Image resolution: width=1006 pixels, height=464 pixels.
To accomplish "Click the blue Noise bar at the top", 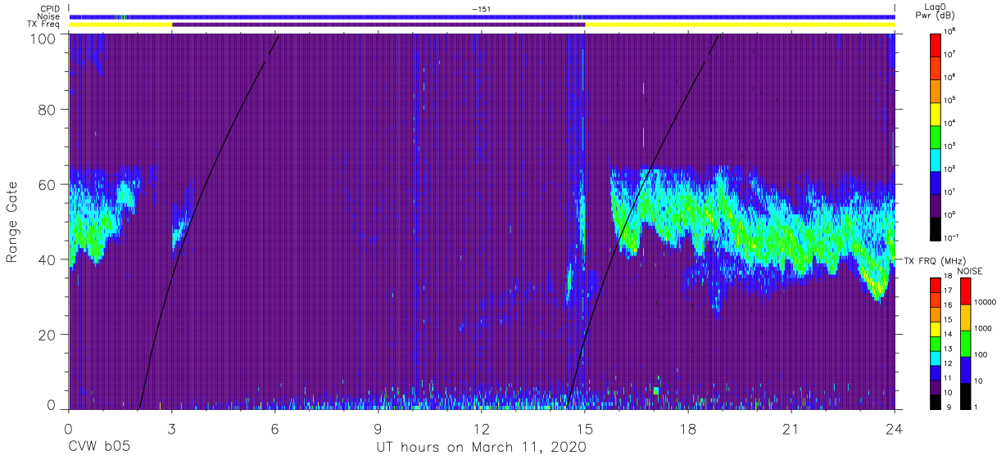I will click(482, 16).
